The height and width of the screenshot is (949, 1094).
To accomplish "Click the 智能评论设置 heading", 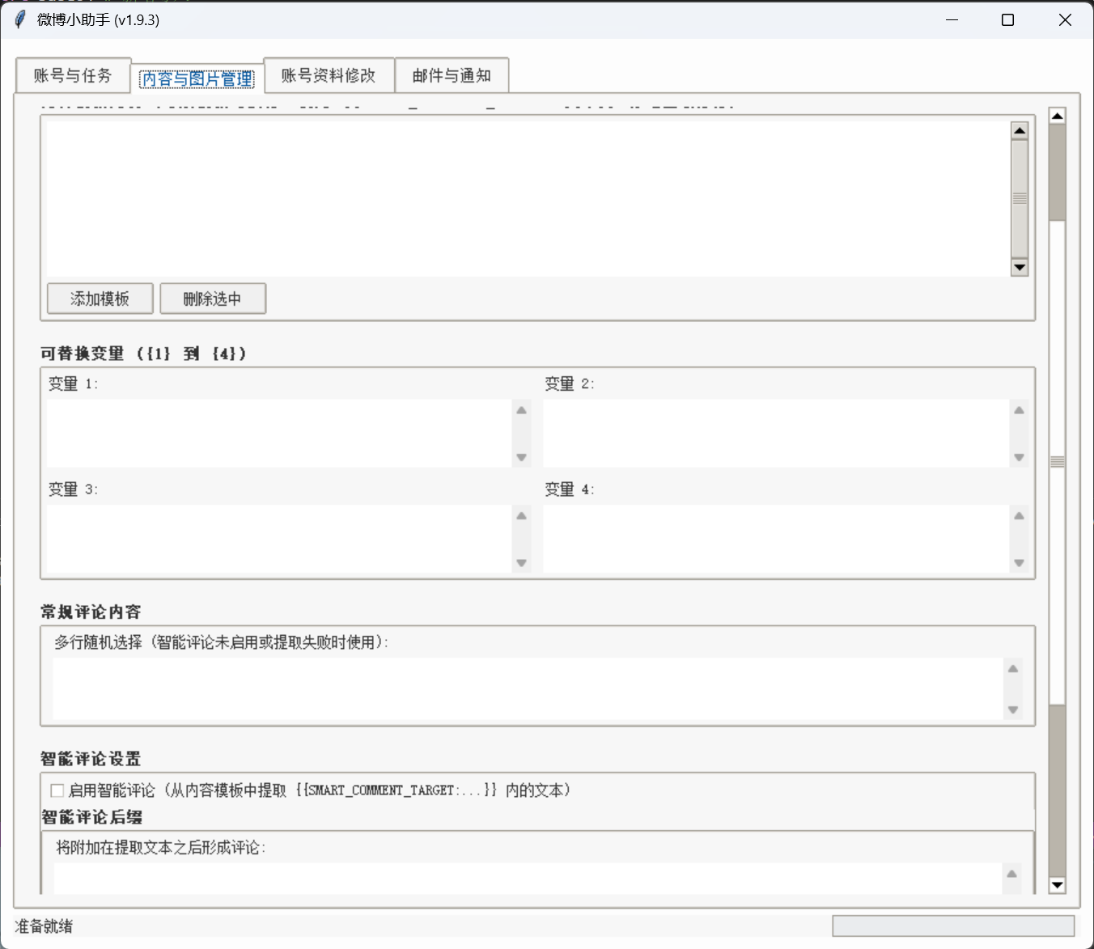I will [91, 759].
